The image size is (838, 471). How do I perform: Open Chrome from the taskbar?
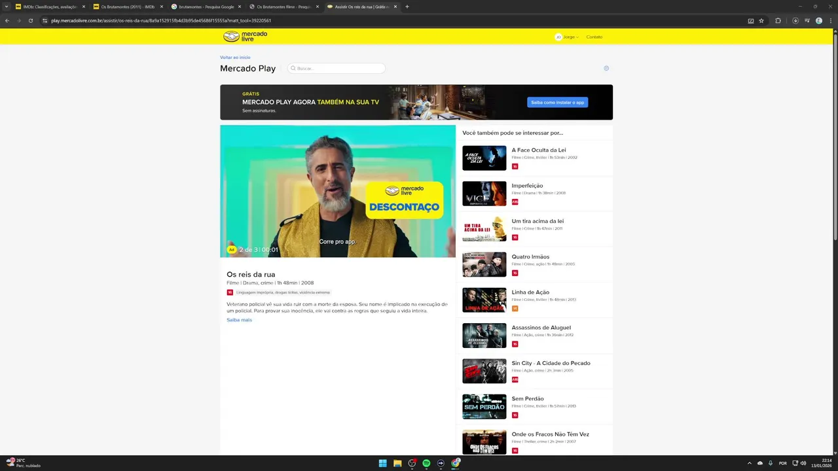point(456,463)
